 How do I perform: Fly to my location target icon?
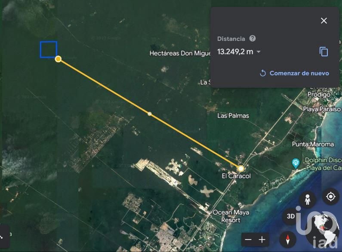(331, 197)
